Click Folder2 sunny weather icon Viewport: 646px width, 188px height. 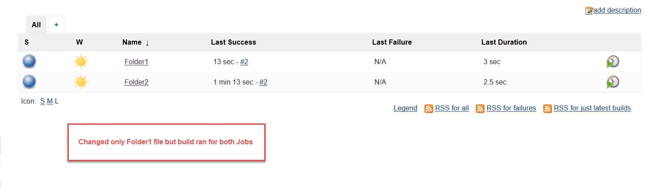[x=81, y=82]
